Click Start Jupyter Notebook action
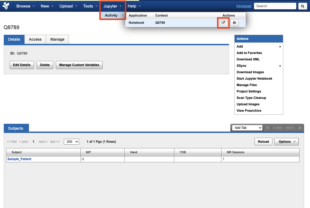Image resolution: width=310 pixels, height=208 pixels. click(254, 79)
